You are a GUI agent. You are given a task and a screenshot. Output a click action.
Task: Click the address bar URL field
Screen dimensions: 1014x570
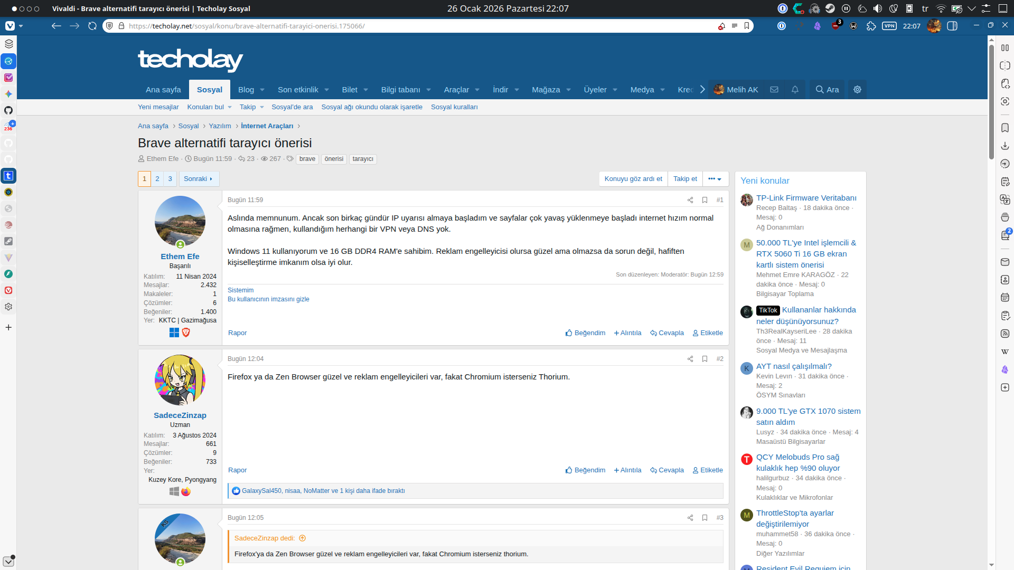click(x=422, y=26)
